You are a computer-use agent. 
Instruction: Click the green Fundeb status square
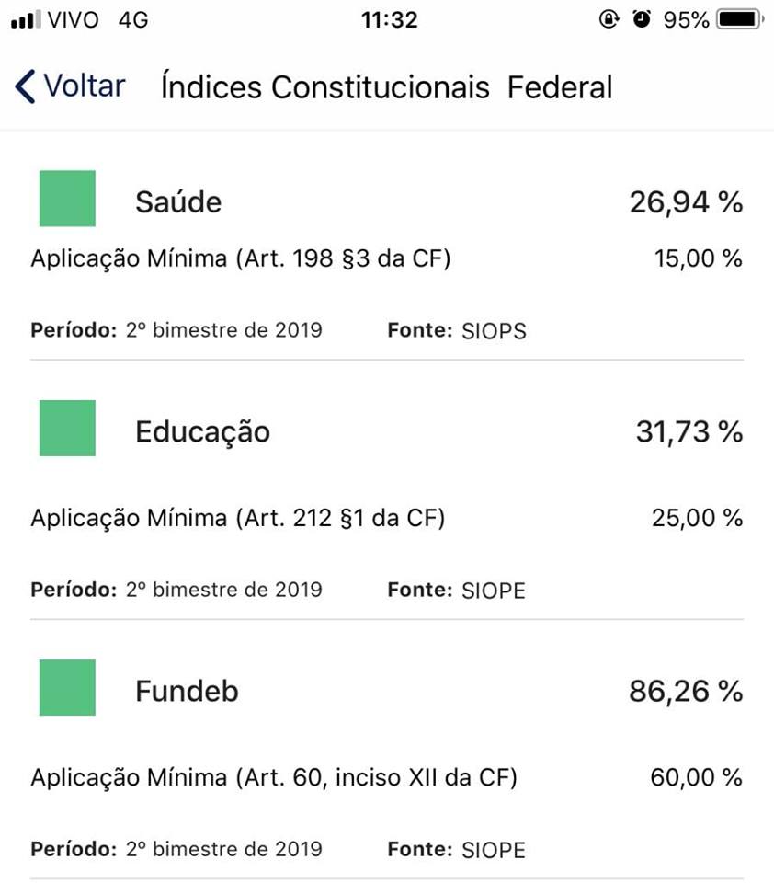[67, 687]
